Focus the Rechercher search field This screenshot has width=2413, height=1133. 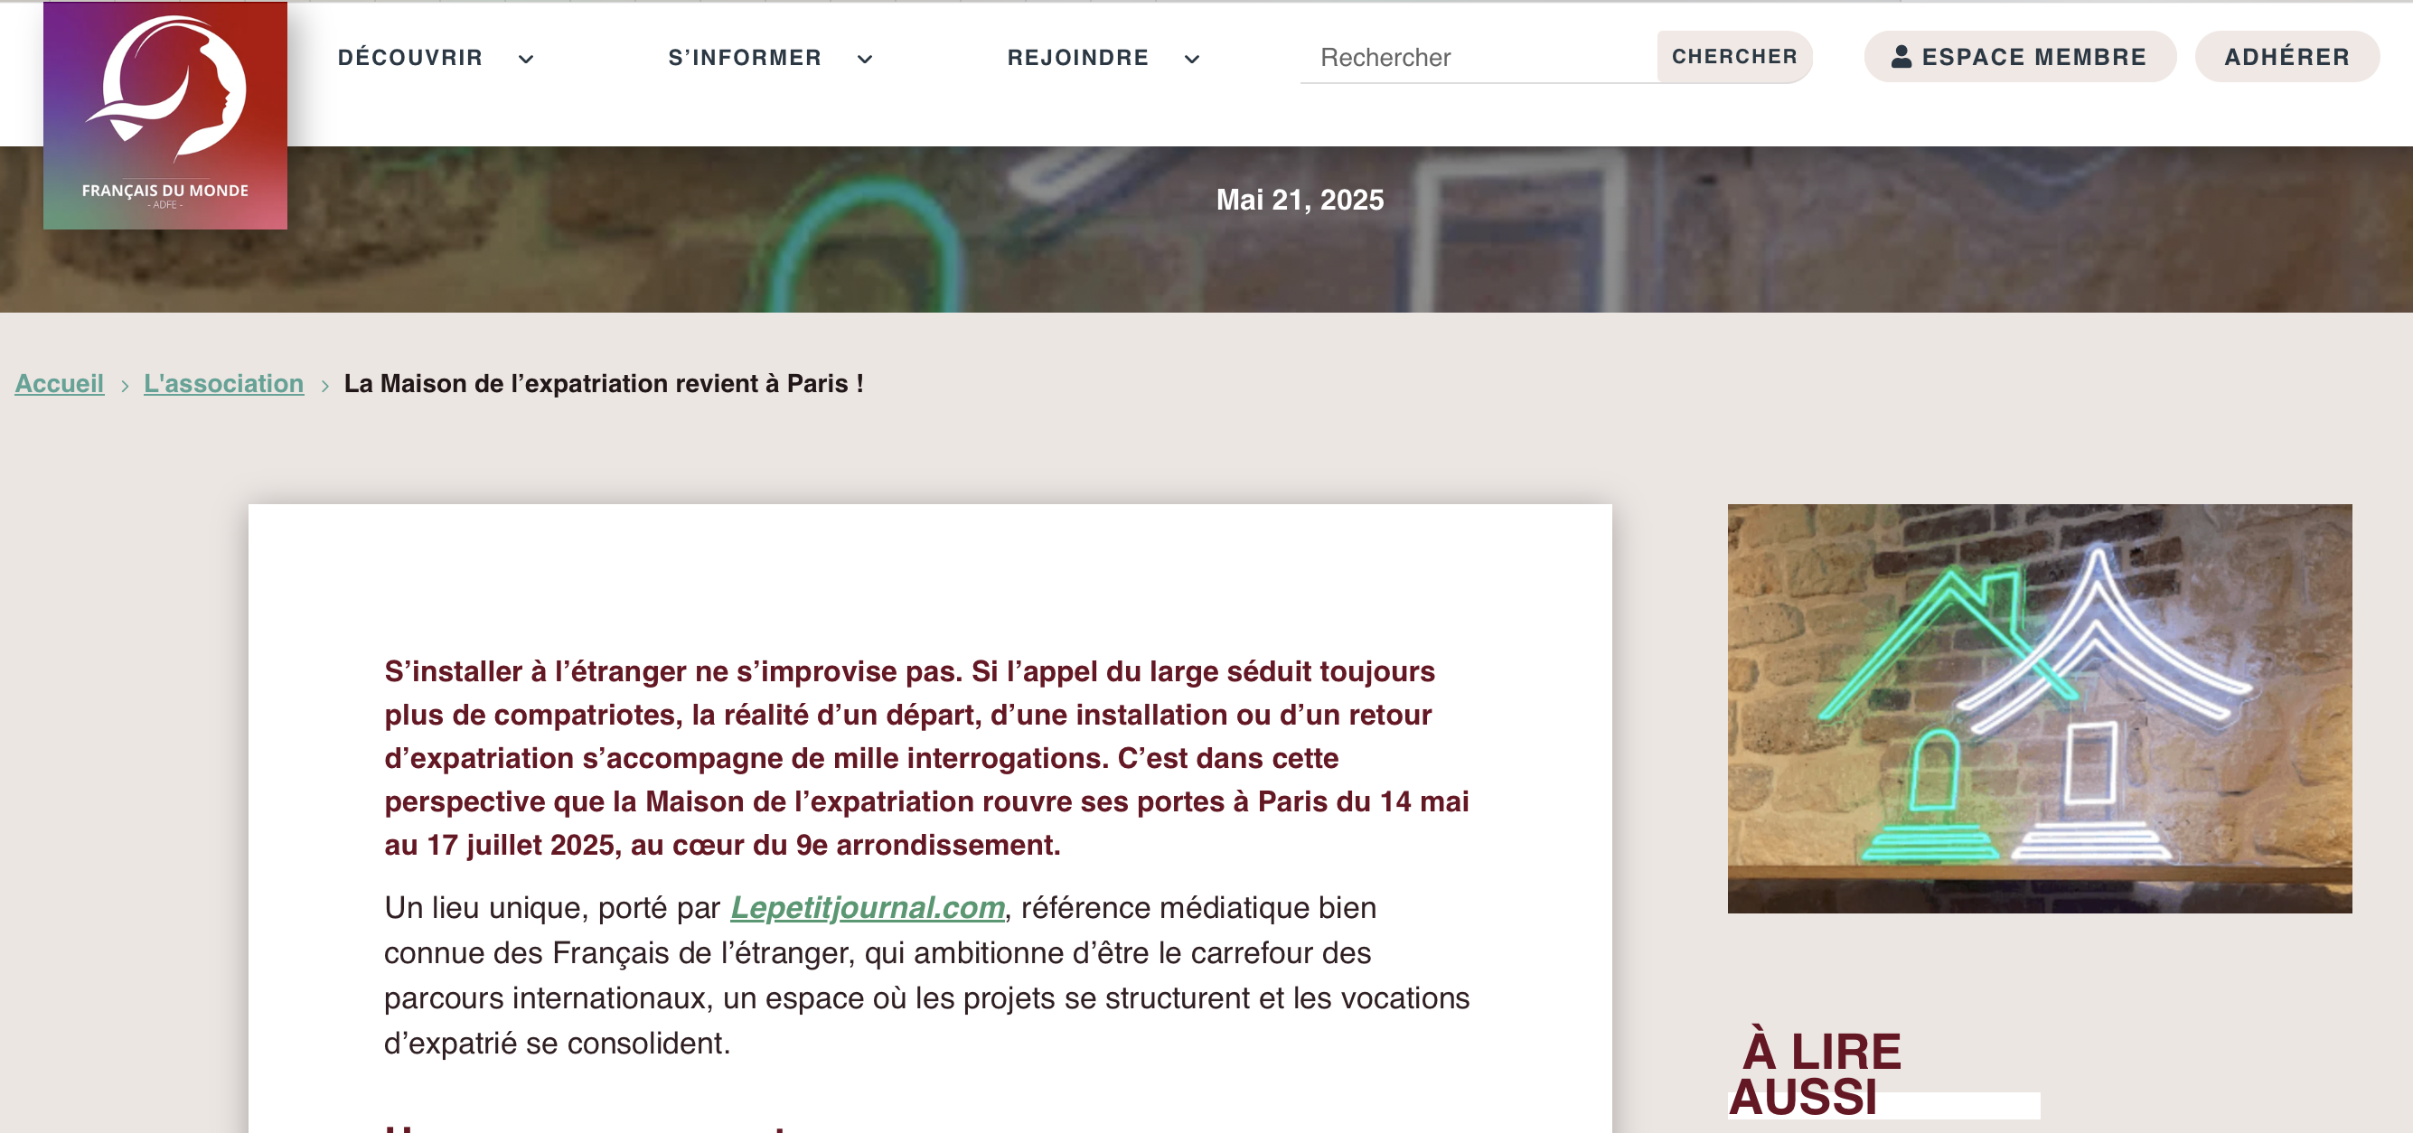point(1479,57)
